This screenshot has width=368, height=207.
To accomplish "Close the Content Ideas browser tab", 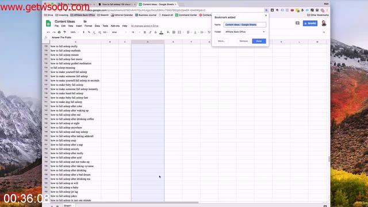I will (x=175, y=4).
